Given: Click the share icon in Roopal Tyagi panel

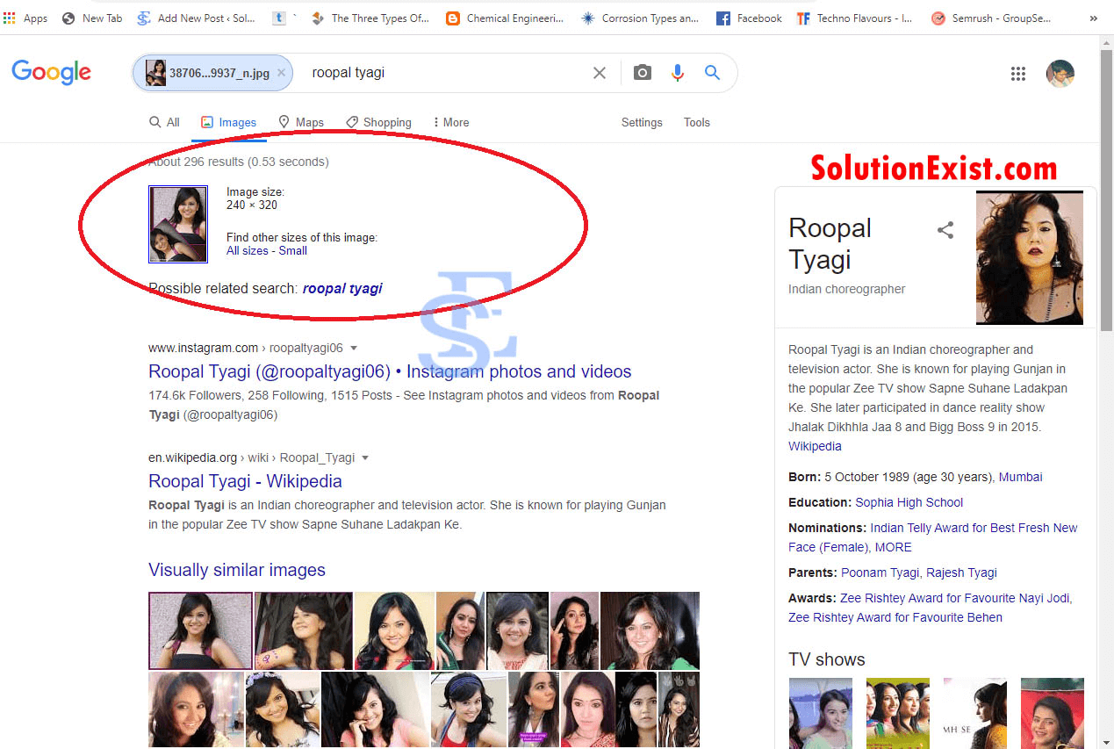Looking at the screenshot, I should 945,229.
